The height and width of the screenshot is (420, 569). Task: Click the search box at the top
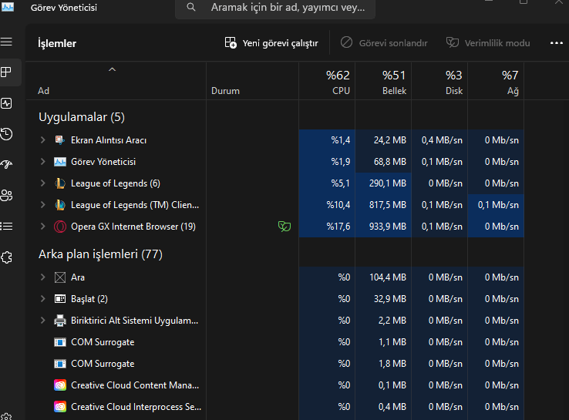pyautogui.click(x=275, y=8)
